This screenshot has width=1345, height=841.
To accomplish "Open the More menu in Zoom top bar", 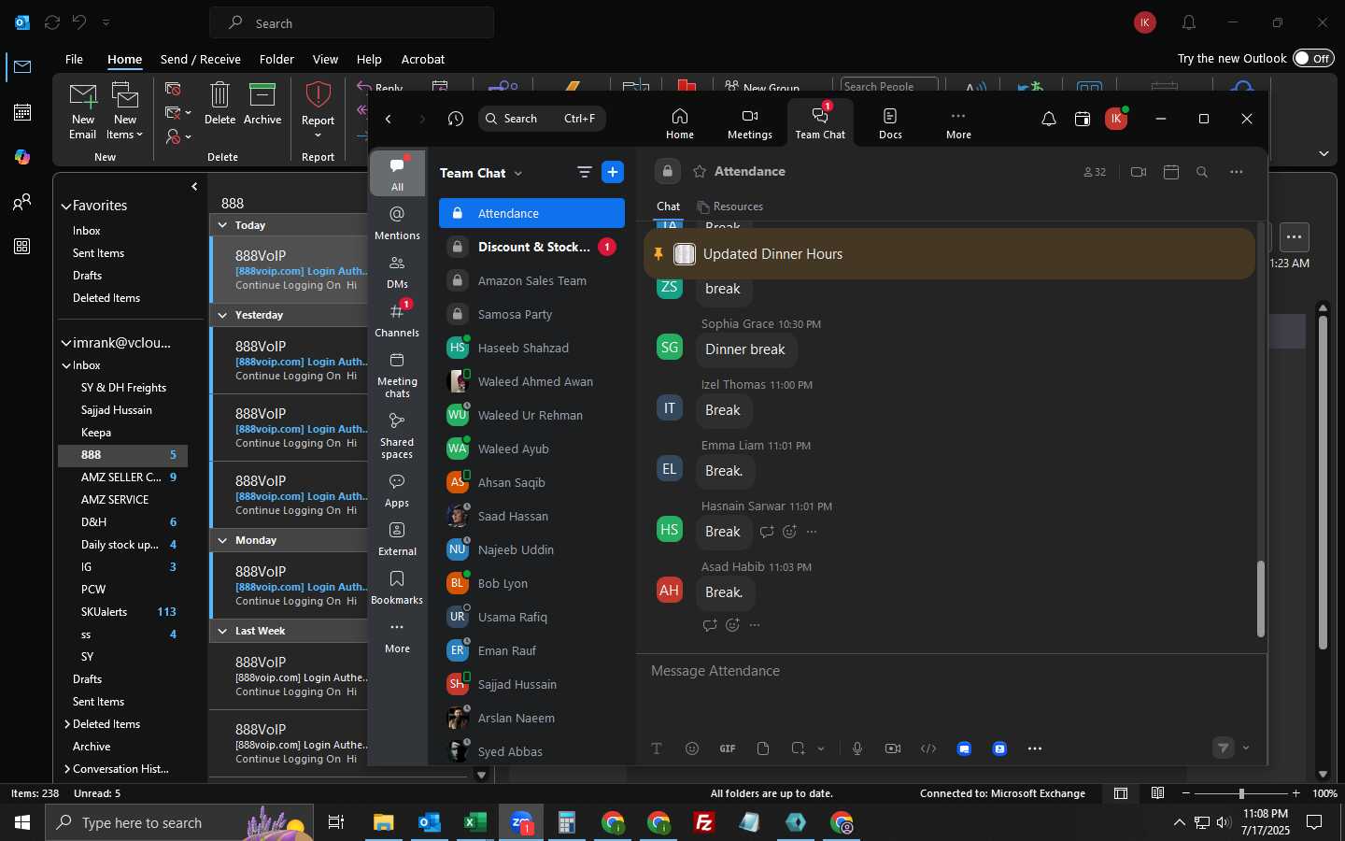I will tap(958, 122).
